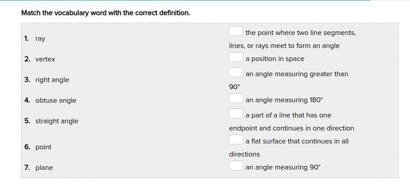Viewport: 410px width, 187px height.
Task: Click the answer box beside the vertex definition
Action: click(x=236, y=31)
